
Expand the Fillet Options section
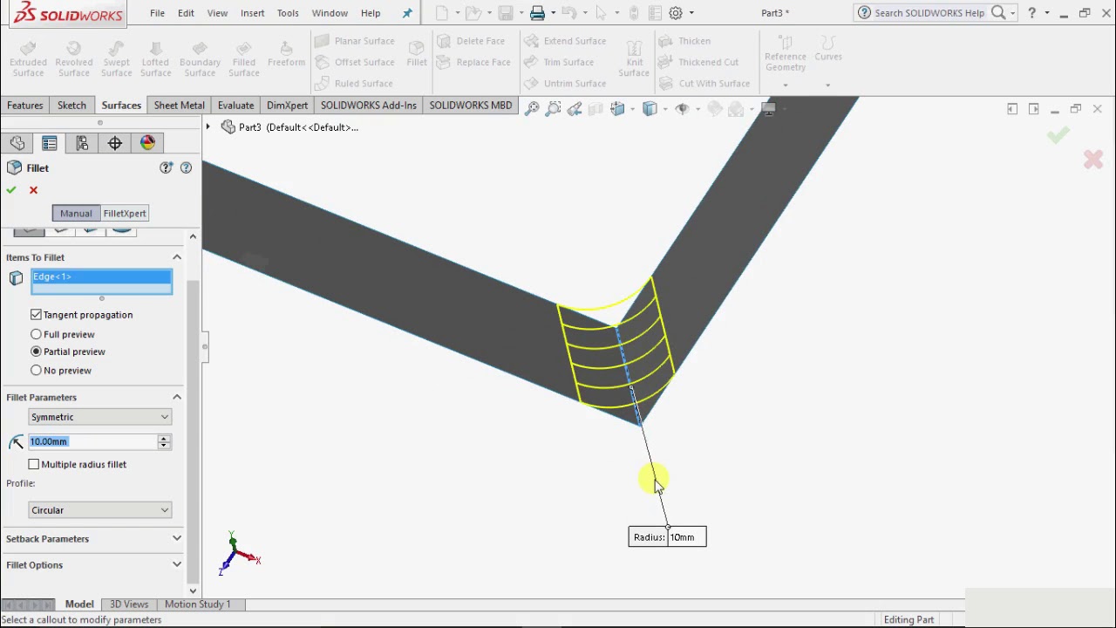tap(177, 564)
